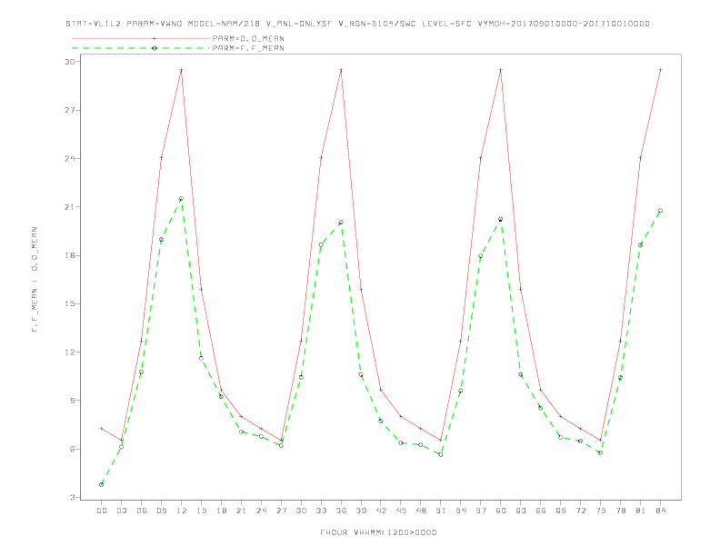Click the rotated F.F_MEAN | O.O_MEAN y-axis label
Viewport: 720px width, 556px height.
tap(35, 280)
